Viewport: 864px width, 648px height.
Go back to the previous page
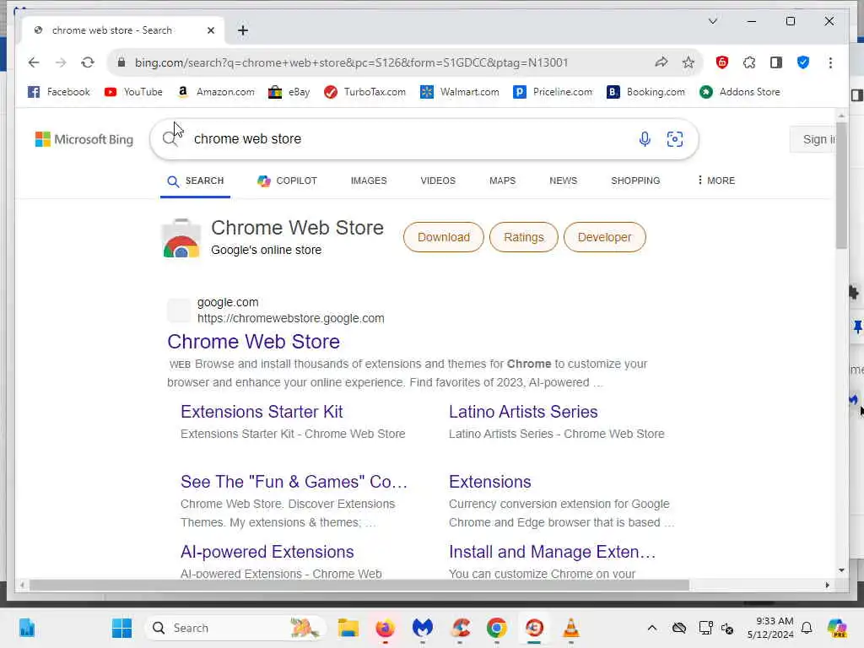(34, 62)
